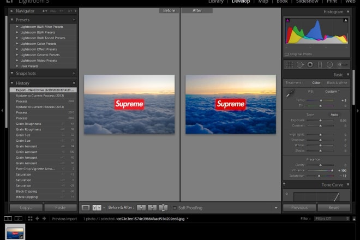The height and width of the screenshot is (240, 360).
Task: Click Auto tone button
Action: click(334, 115)
